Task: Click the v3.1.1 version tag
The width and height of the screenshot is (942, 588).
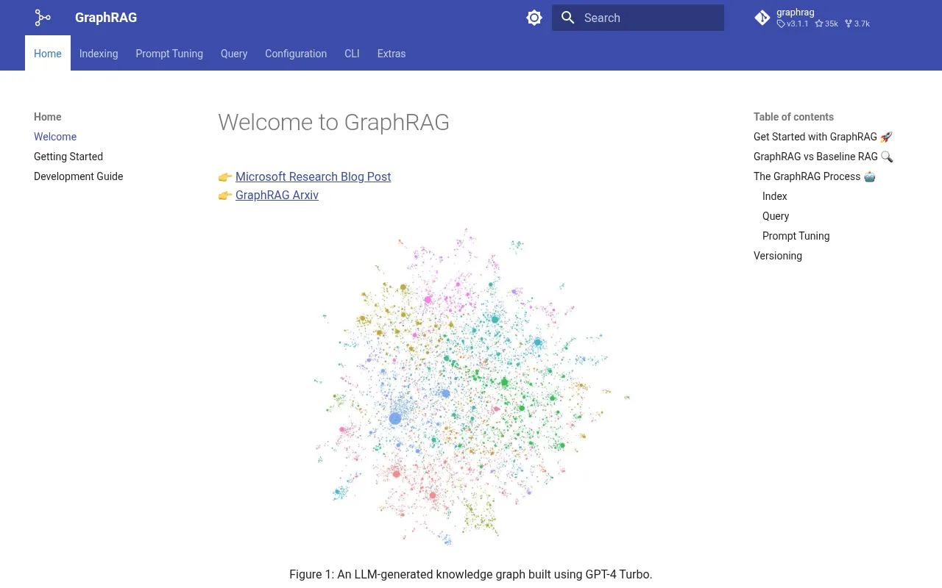Action: [x=793, y=24]
